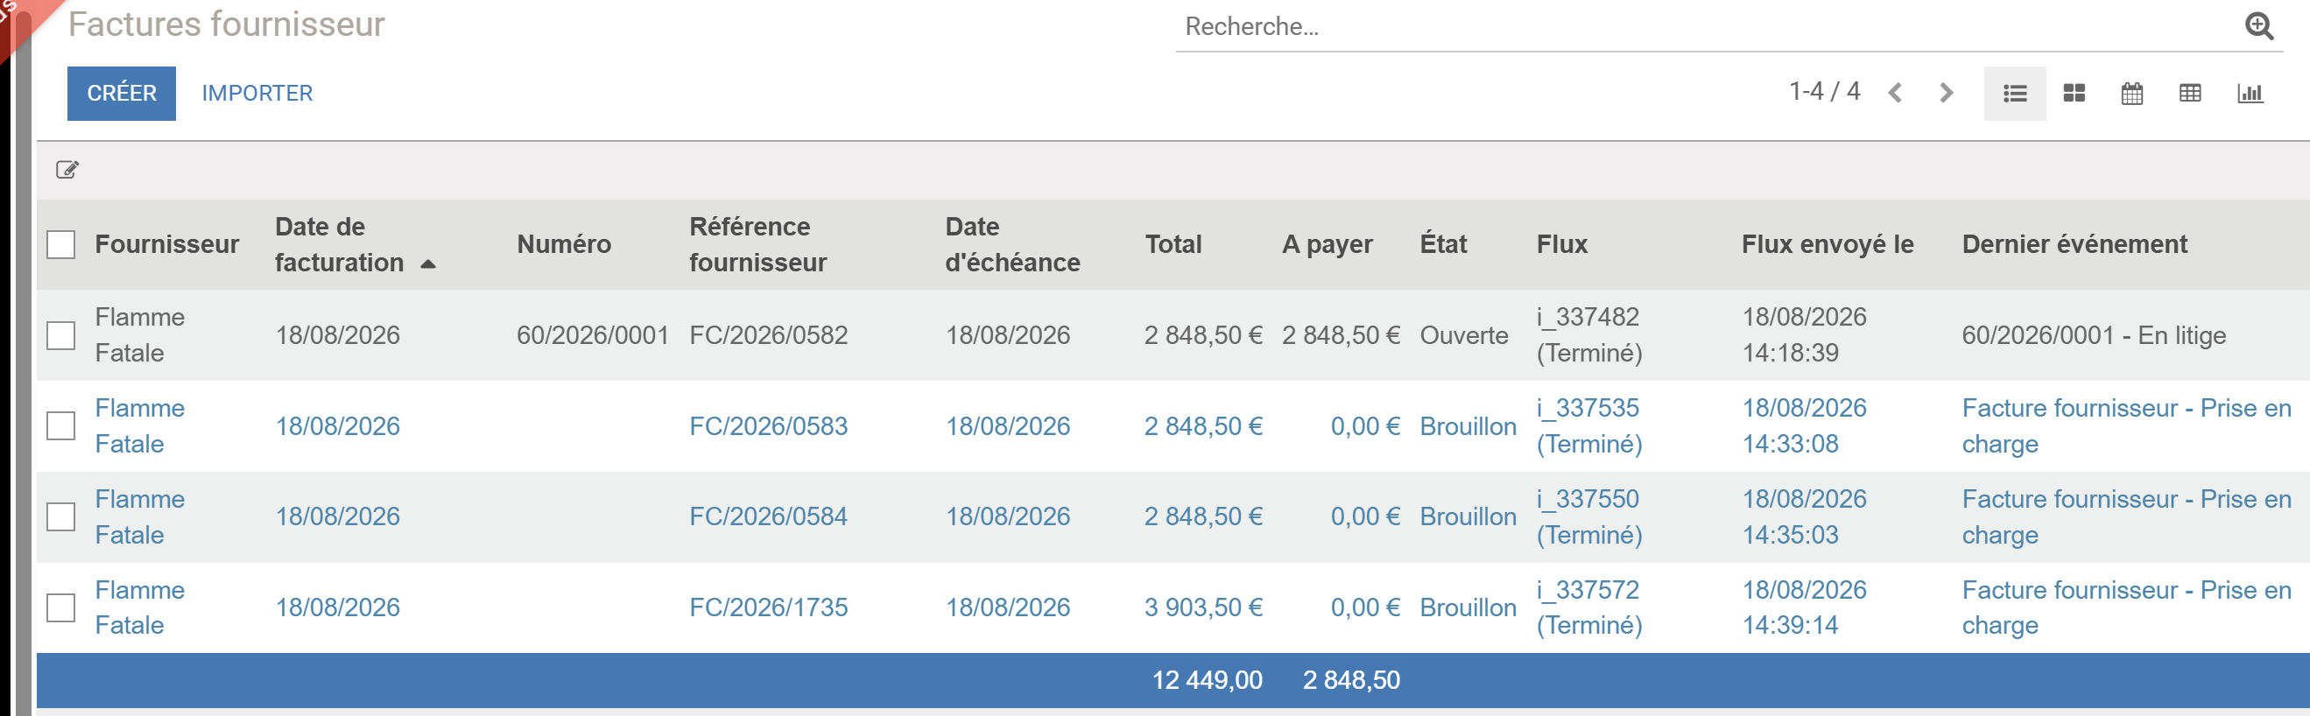
Task: Switch to kanban view icon
Action: tap(2074, 93)
